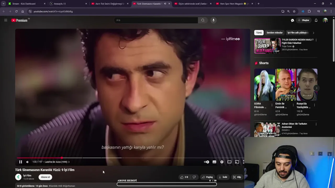Open the media control playlist icon

point(319,11)
